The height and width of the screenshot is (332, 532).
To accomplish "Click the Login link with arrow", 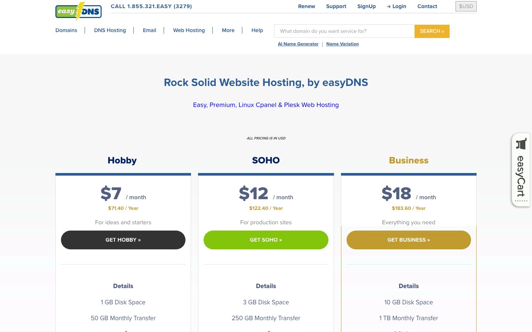I will click(396, 6).
